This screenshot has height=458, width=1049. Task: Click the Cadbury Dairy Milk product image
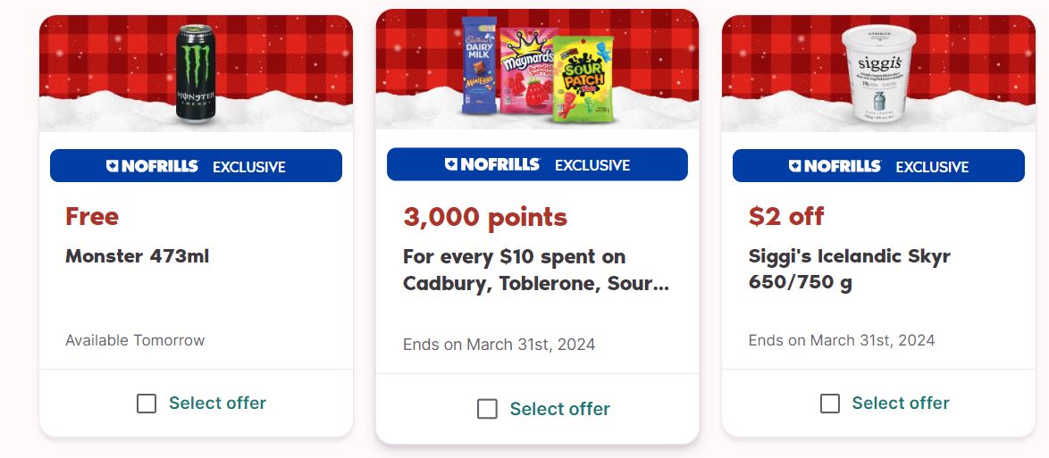pyautogui.click(x=479, y=65)
